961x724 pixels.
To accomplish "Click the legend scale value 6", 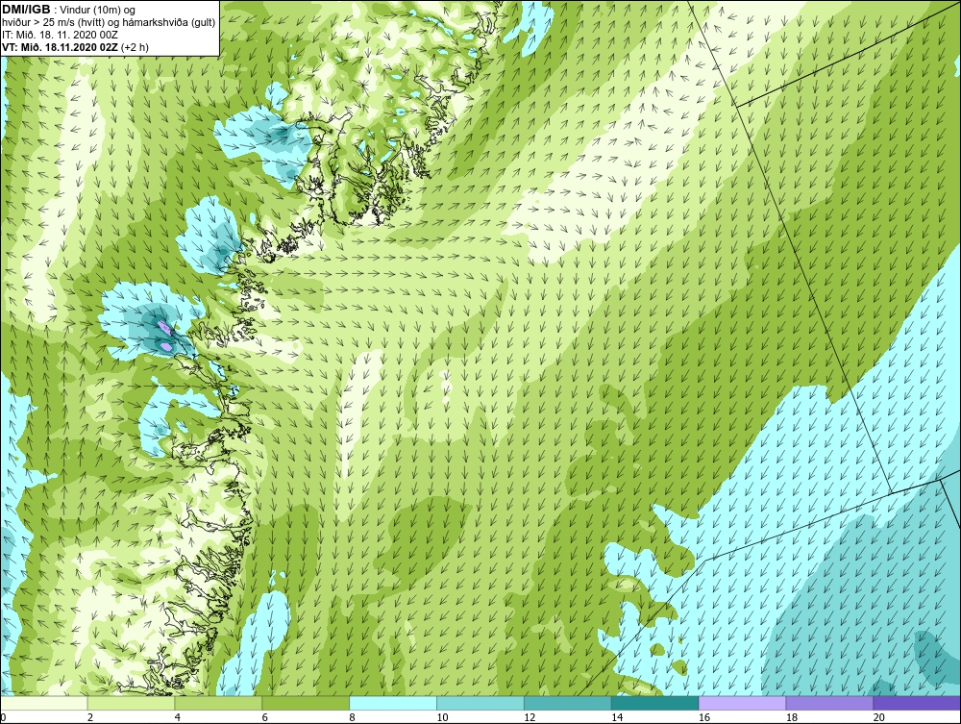I will [265, 717].
